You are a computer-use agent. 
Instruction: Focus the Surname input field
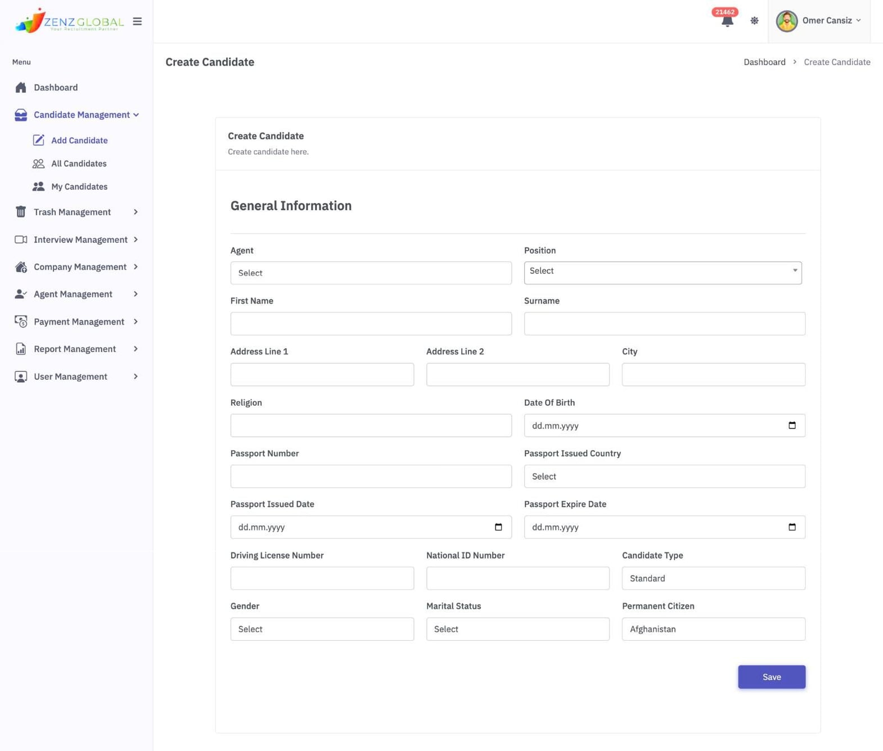point(665,323)
